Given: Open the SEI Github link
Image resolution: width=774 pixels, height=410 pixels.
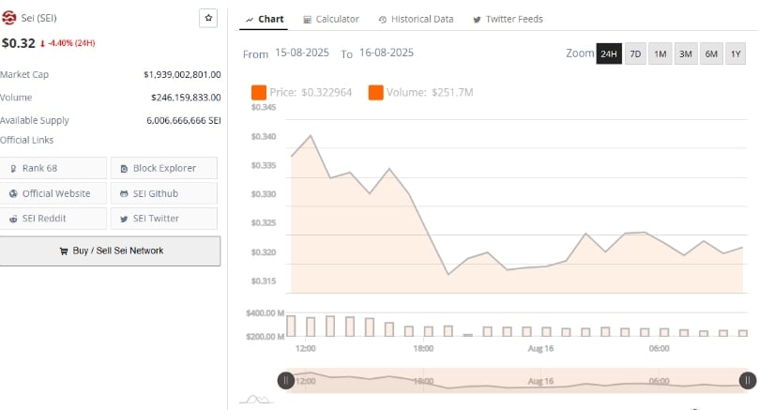Looking at the screenshot, I should [164, 193].
